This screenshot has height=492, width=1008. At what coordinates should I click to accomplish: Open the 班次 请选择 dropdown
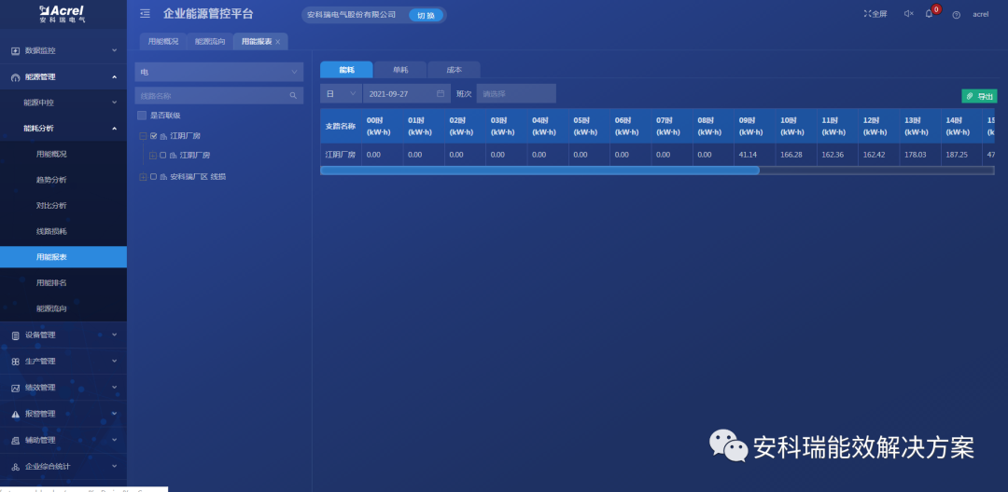[x=516, y=94]
